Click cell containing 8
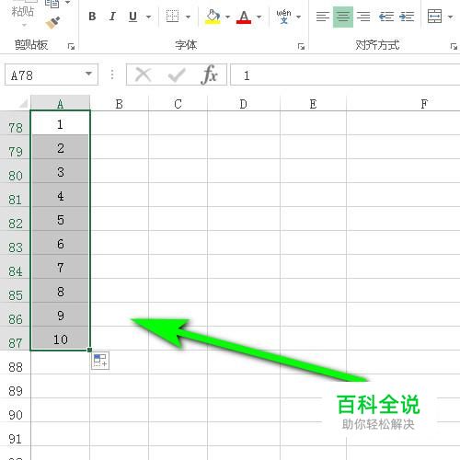 click(x=60, y=291)
